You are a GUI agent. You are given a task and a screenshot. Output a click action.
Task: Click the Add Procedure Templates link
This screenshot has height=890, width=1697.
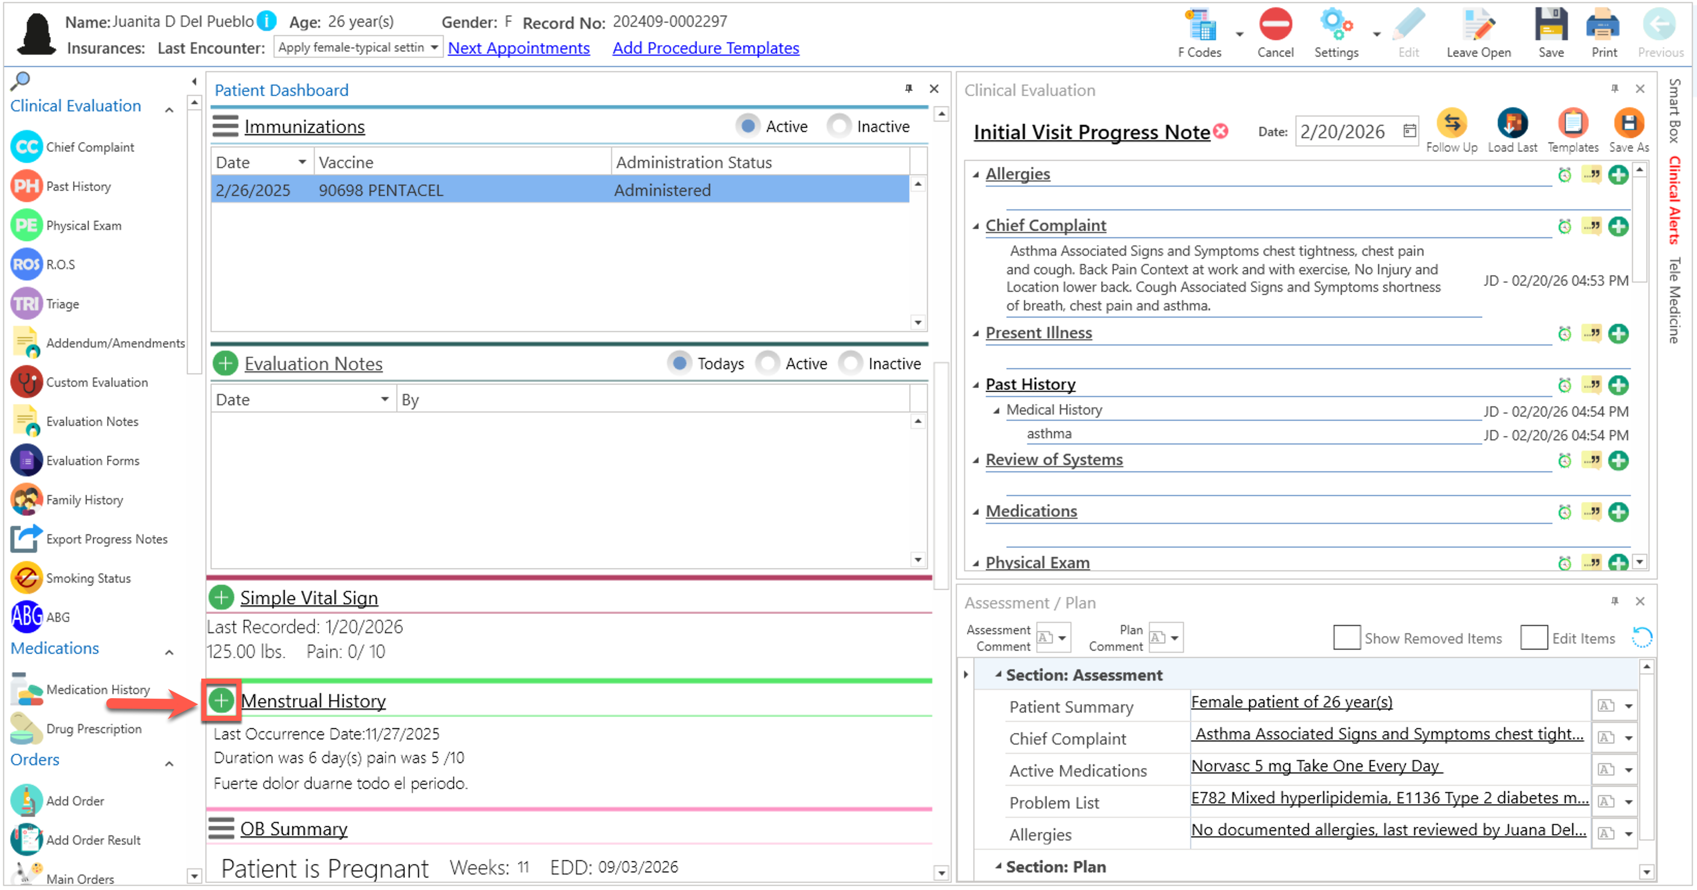[706, 48]
